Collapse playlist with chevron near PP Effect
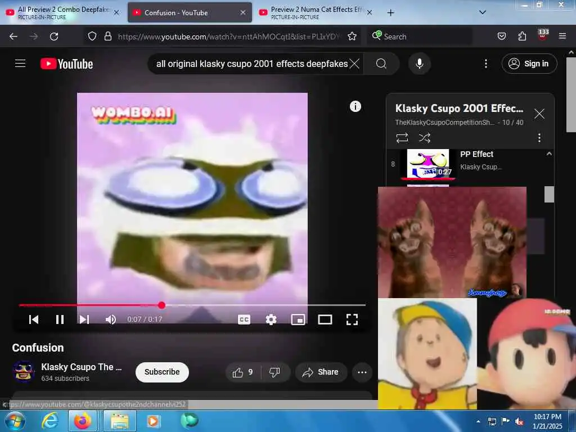 (x=549, y=154)
